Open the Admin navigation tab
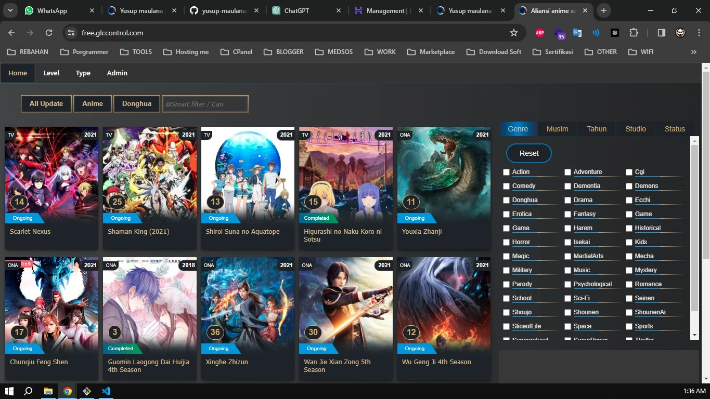This screenshot has width=710, height=399. point(117,73)
